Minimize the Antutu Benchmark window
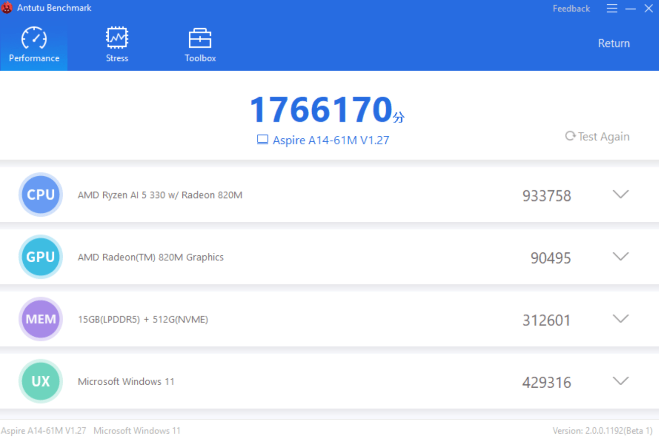Screen dimensions: 659x440 point(630,8)
